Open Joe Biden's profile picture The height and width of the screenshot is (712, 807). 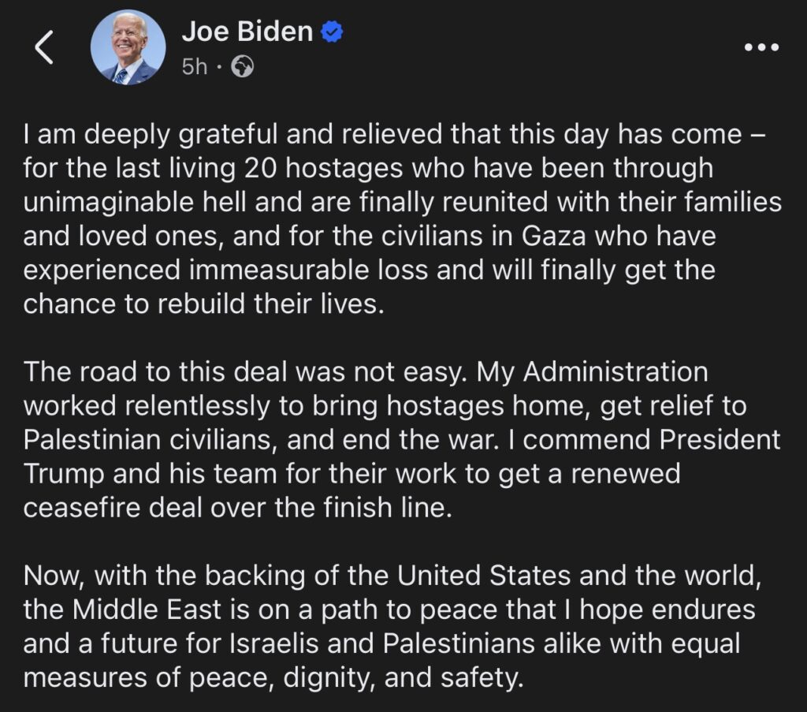click(128, 47)
